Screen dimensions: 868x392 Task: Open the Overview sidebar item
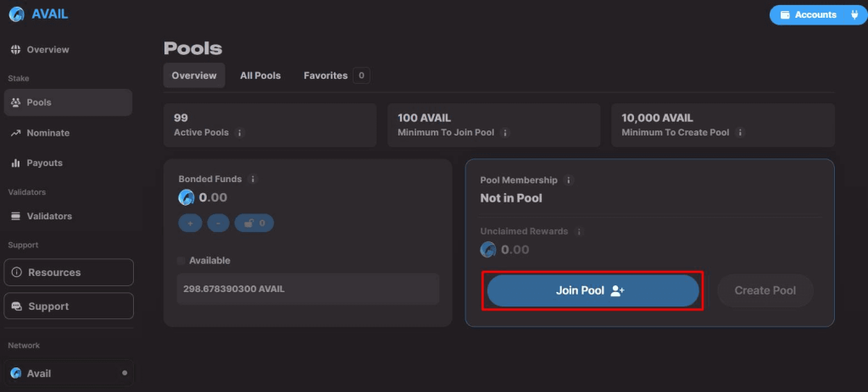68,50
